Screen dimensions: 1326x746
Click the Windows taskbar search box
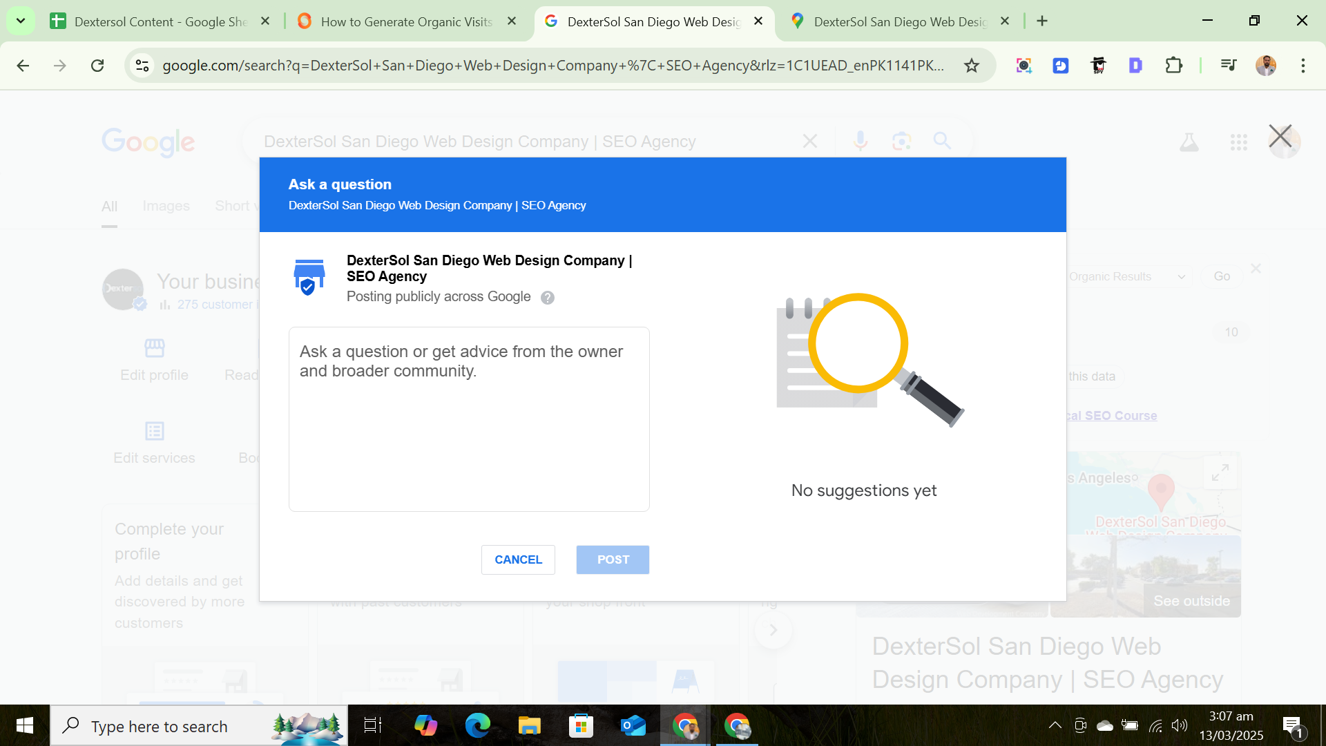click(199, 726)
